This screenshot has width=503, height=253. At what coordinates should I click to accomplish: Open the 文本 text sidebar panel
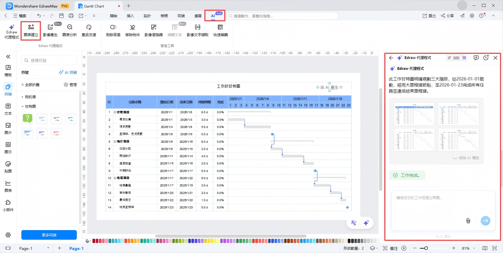8,109
